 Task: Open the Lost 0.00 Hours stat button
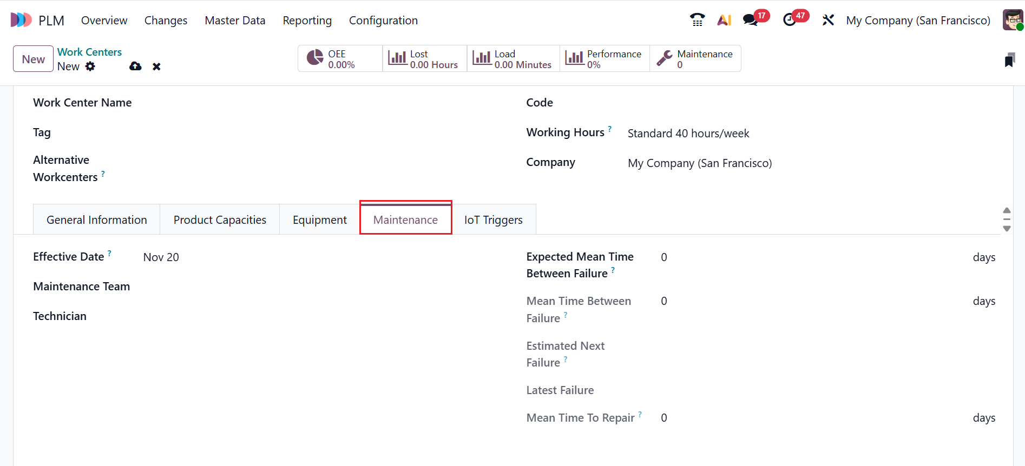pyautogui.click(x=424, y=58)
